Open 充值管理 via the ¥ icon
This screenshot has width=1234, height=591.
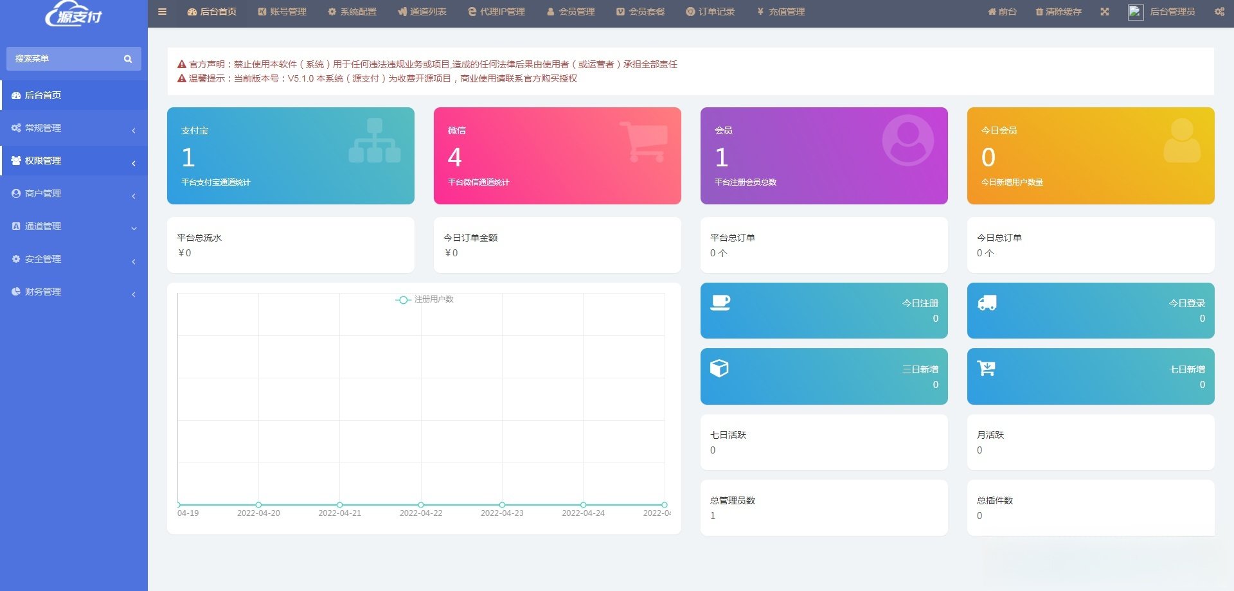758,11
